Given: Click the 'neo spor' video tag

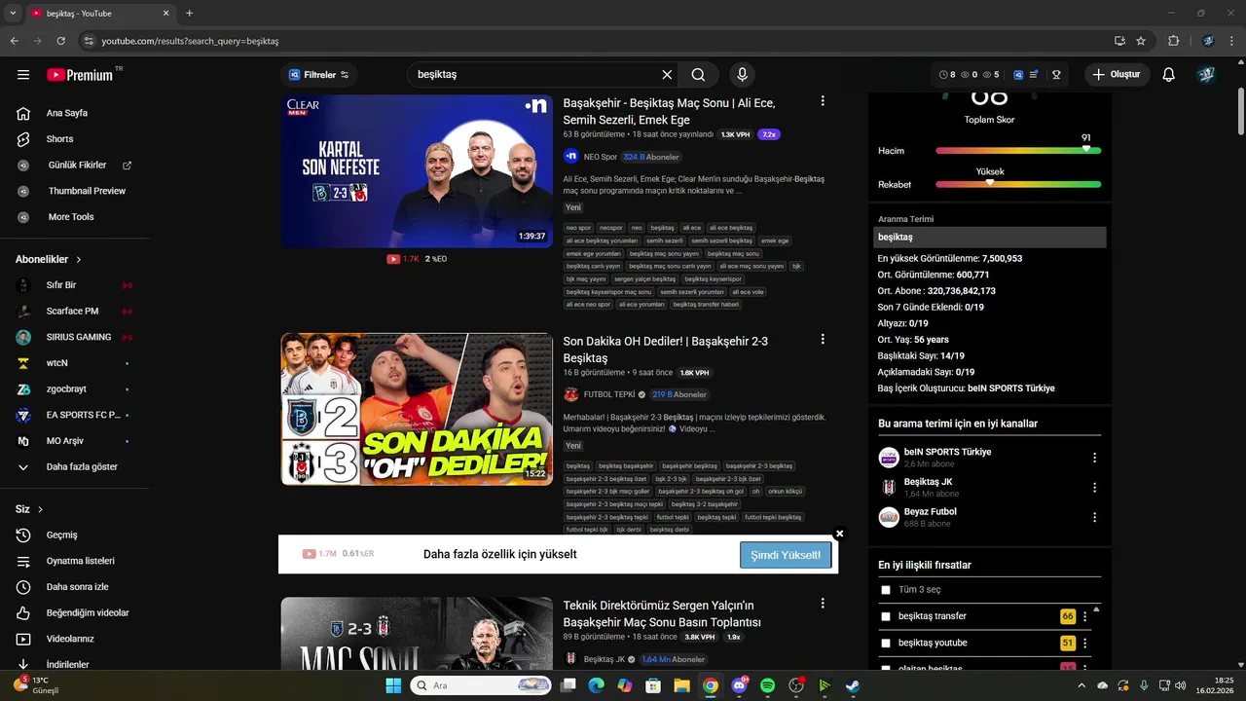Looking at the screenshot, I should [578, 228].
